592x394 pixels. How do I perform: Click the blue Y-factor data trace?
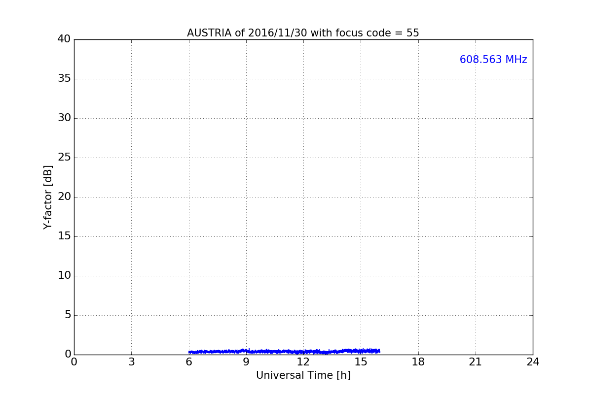point(284,351)
